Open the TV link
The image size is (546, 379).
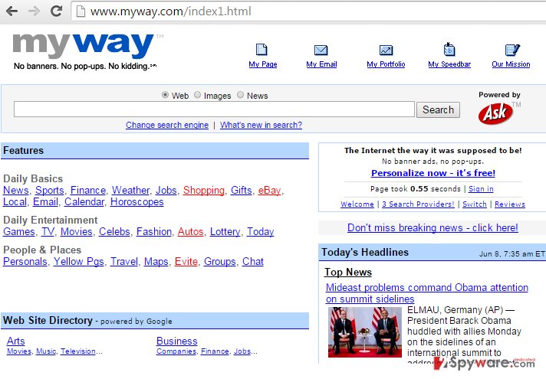click(48, 232)
